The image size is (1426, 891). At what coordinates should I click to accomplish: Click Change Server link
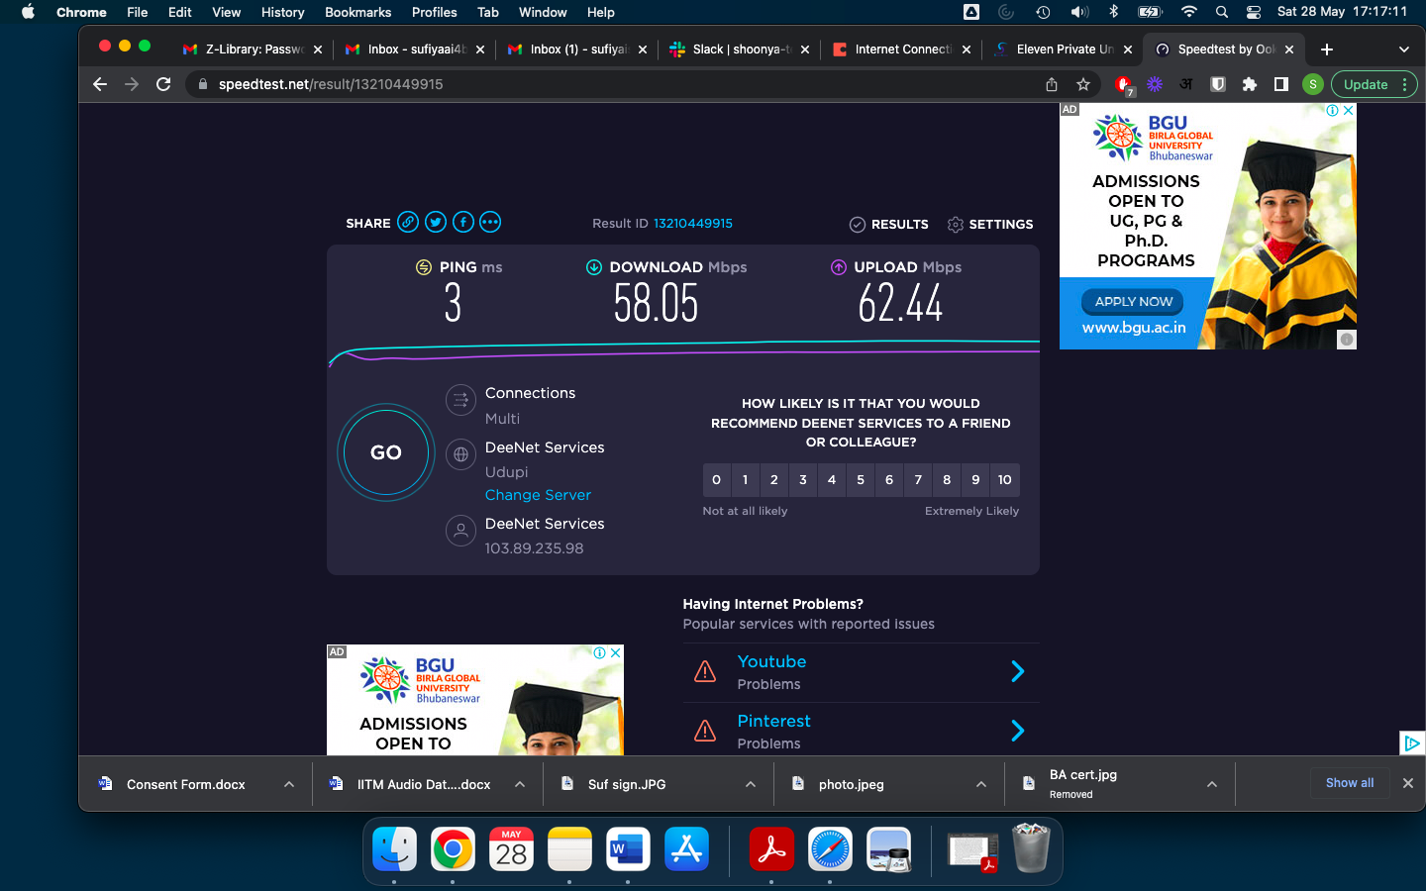(x=538, y=495)
